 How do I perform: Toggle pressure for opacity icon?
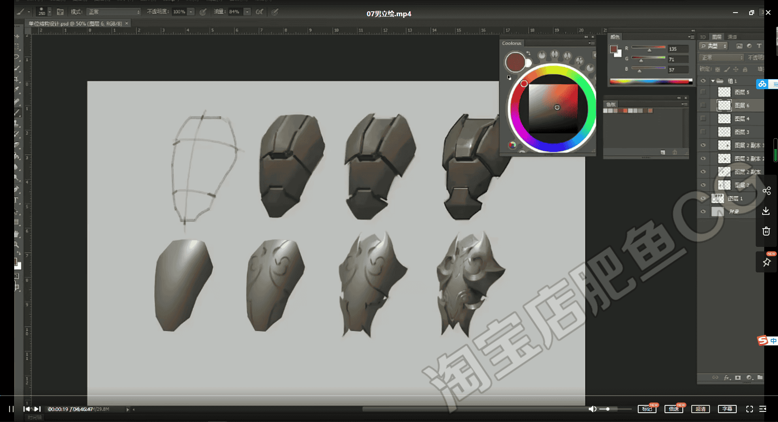click(203, 12)
